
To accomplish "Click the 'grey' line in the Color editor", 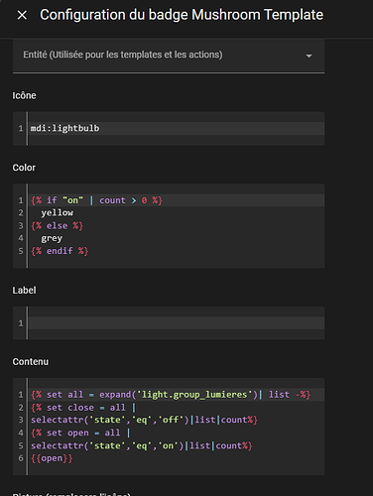I will 52,238.
